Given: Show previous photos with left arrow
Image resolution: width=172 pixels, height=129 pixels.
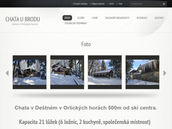Looking at the screenshot, I should (7, 73).
